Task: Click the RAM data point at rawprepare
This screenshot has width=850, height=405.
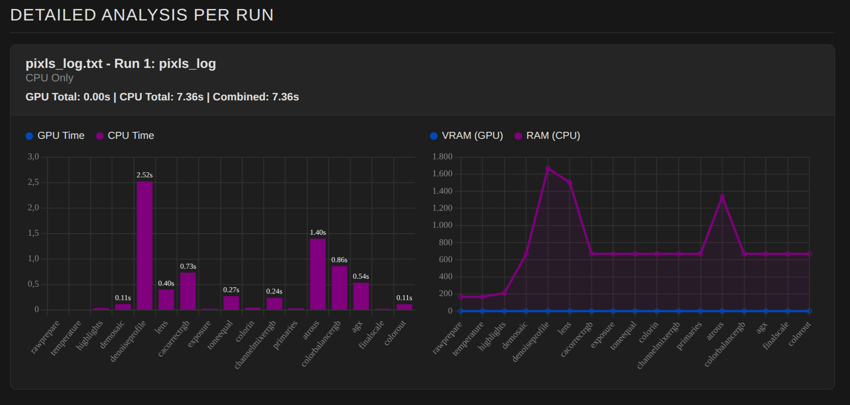Action: (x=460, y=297)
